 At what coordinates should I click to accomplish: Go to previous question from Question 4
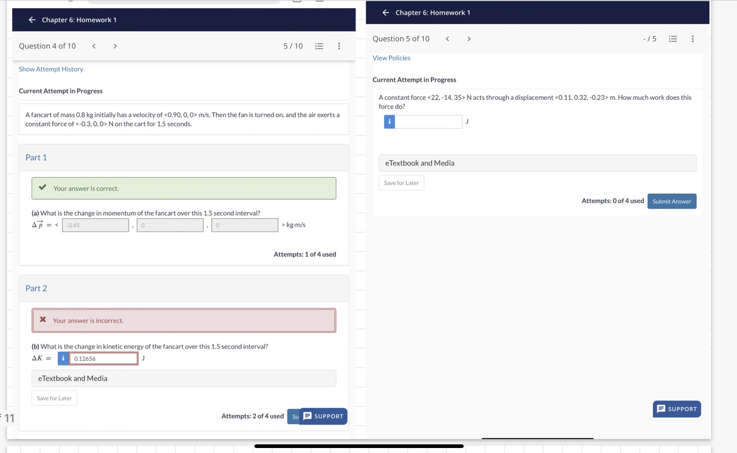pyautogui.click(x=94, y=46)
